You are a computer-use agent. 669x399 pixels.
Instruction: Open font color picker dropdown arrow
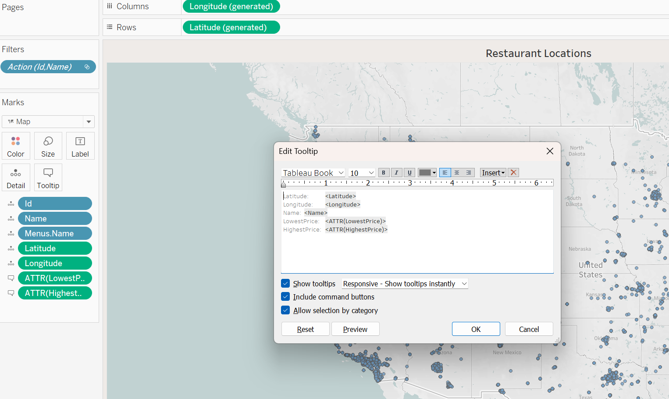pyautogui.click(x=434, y=173)
